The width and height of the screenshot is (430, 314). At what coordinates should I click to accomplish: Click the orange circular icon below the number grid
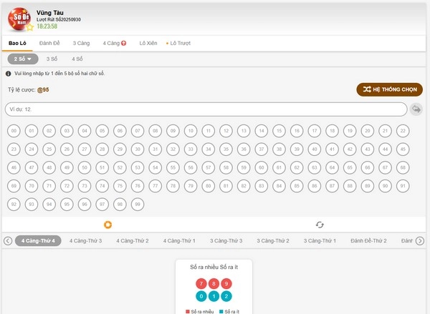[x=109, y=225]
